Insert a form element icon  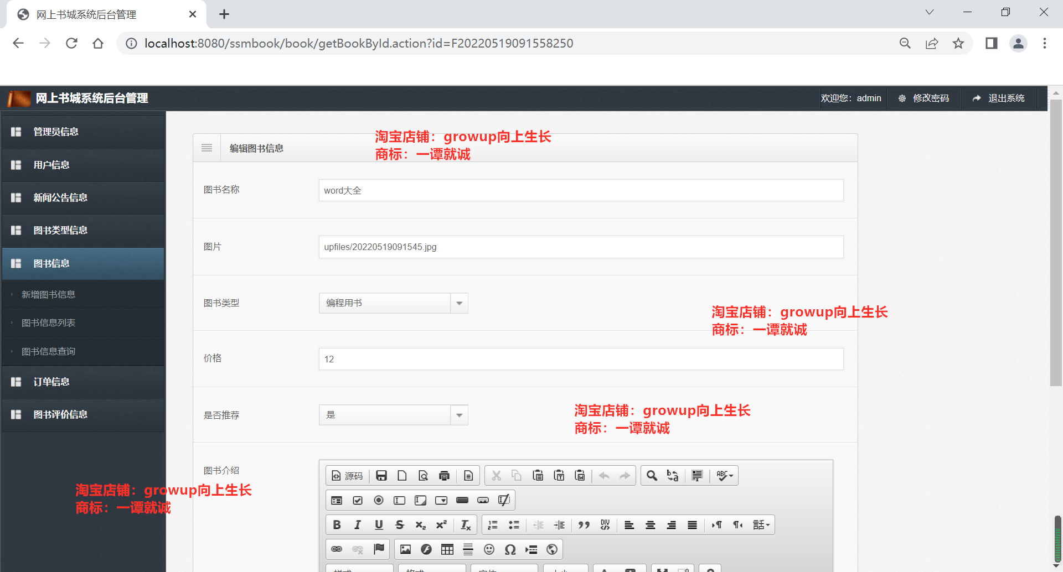tap(337, 501)
